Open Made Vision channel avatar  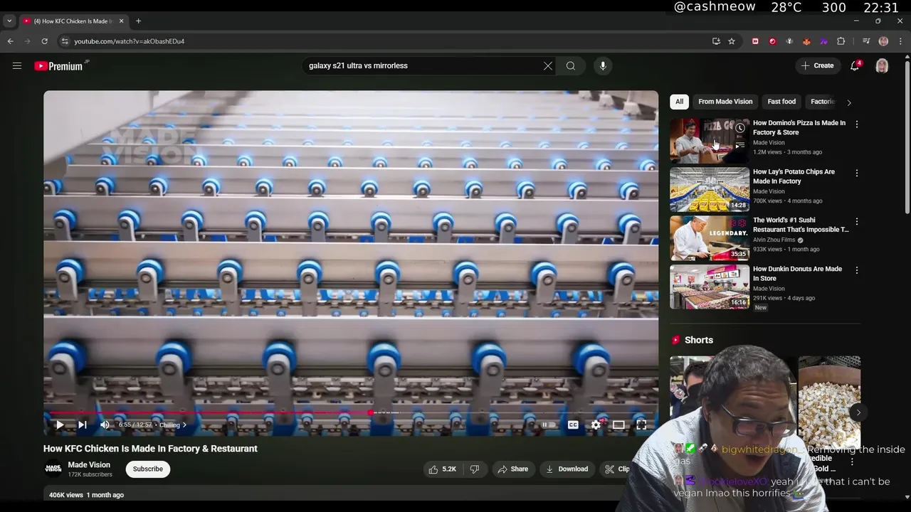pyautogui.click(x=53, y=469)
